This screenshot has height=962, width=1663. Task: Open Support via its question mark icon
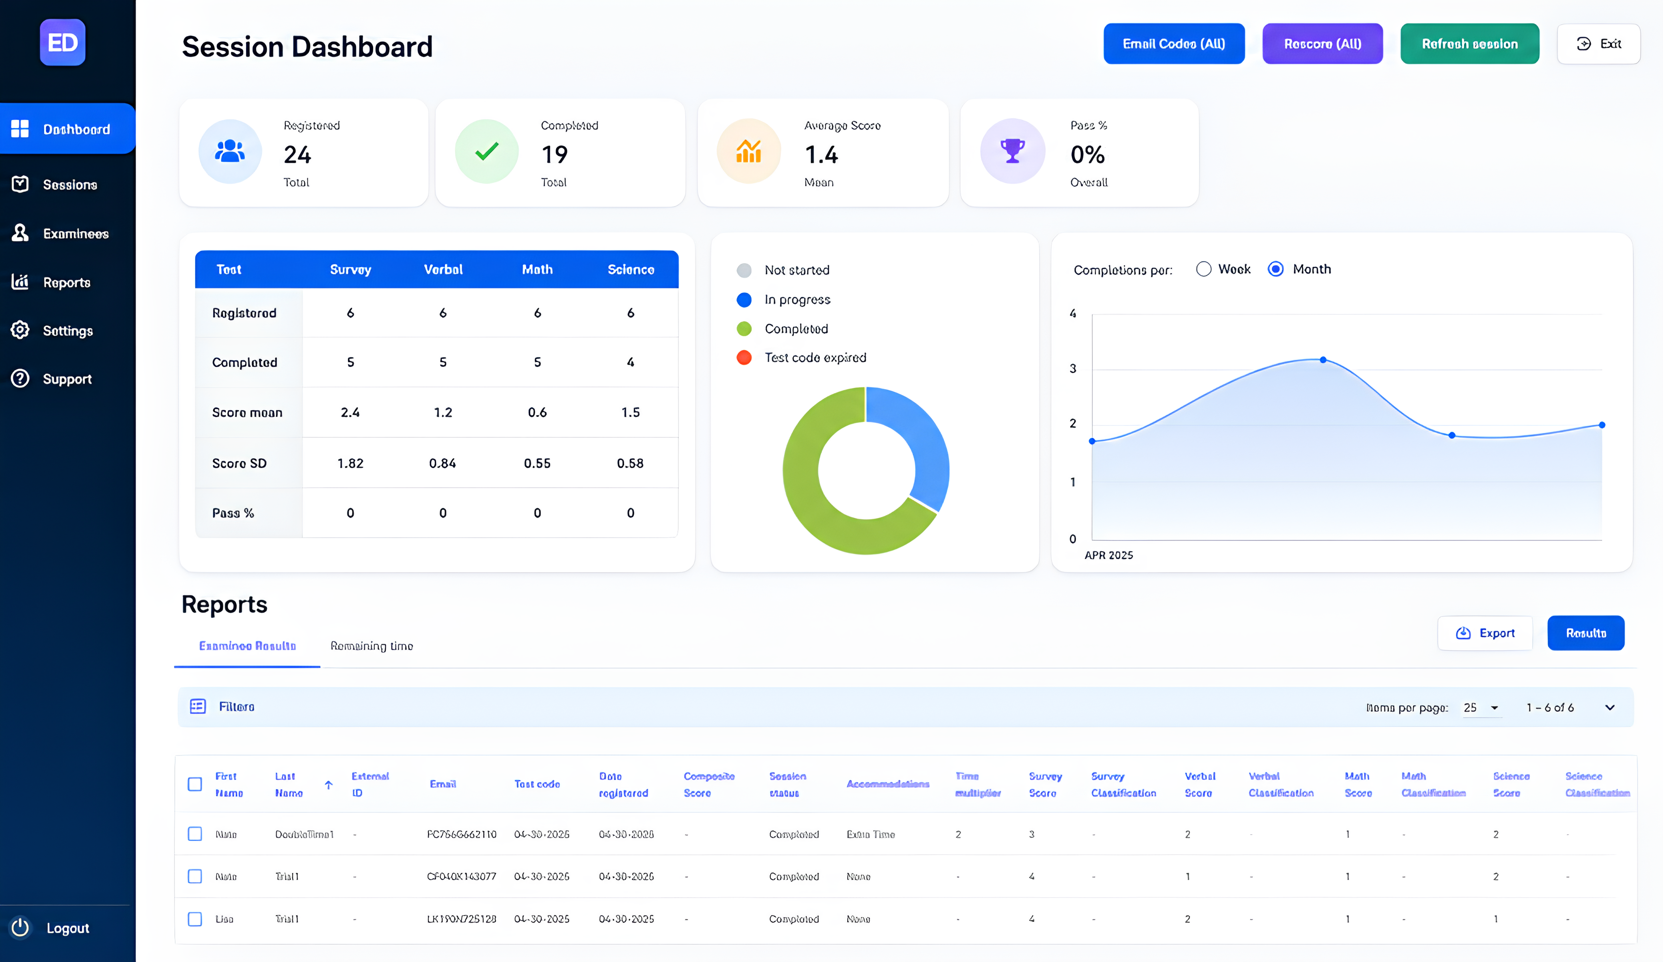coord(20,378)
